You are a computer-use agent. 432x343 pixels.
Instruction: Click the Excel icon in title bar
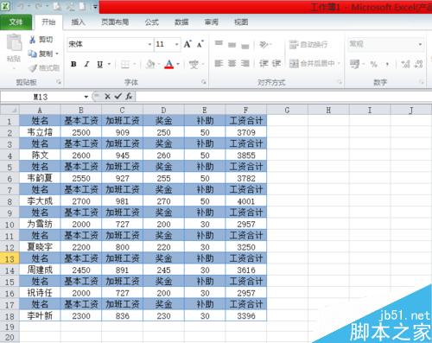pyautogui.click(x=6, y=6)
